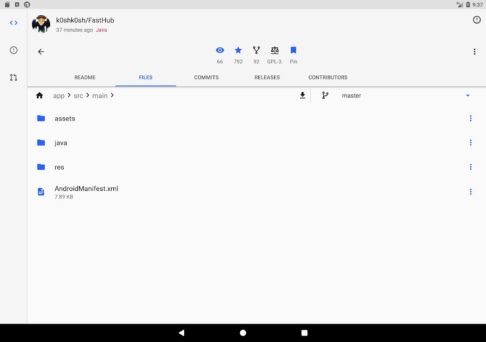This screenshot has height=342, width=486.
Task: Open options menu for assets folder
Action: 471,118
